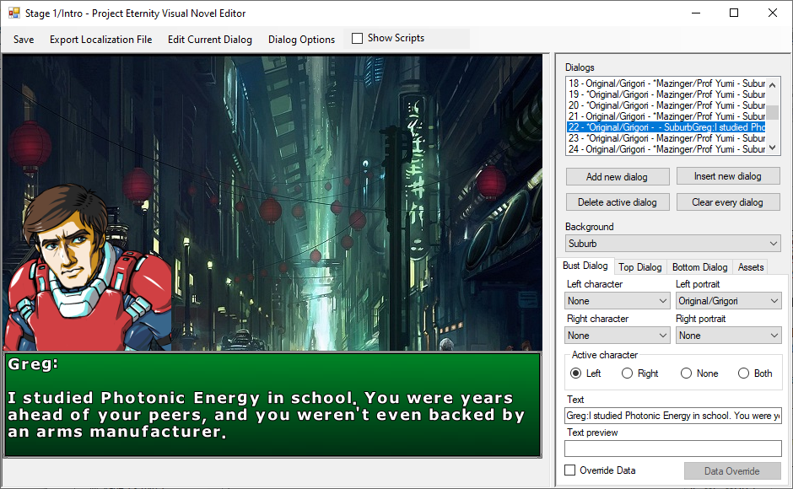This screenshot has height=489, width=793.
Task: Click Save in the menu bar
Action: click(x=24, y=40)
